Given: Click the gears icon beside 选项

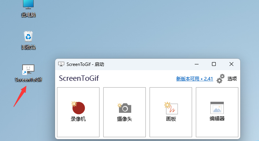Looking at the screenshot, I should click(221, 79).
